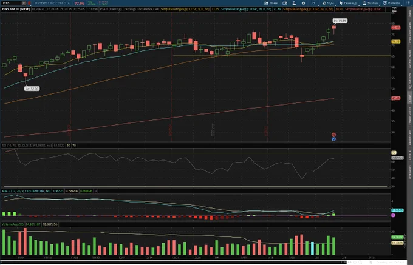Open the Style menu
The image size is (413, 265).
328,3
